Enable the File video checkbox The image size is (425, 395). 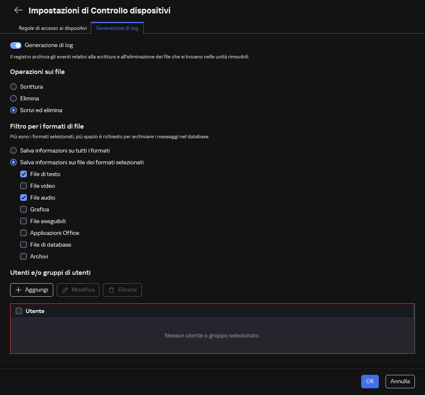point(24,186)
